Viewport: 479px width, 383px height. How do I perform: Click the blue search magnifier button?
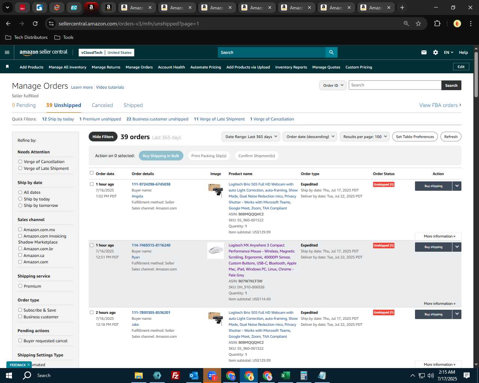331,52
